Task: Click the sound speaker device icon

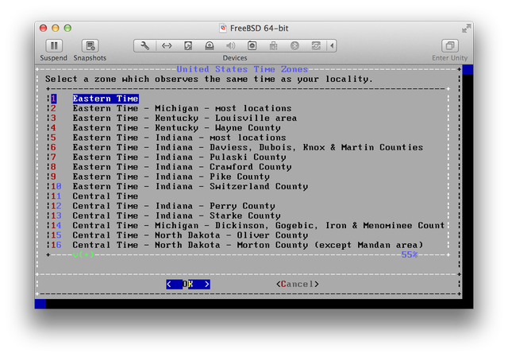Action: (231, 46)
